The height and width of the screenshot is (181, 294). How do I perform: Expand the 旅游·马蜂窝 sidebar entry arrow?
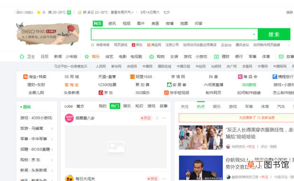(52, 129)
